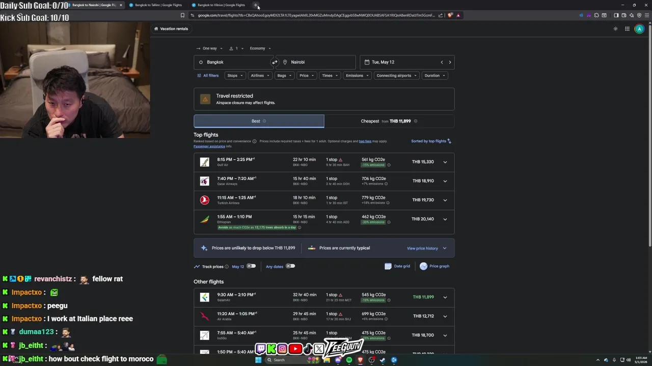Expand View price history

(426, 249)
